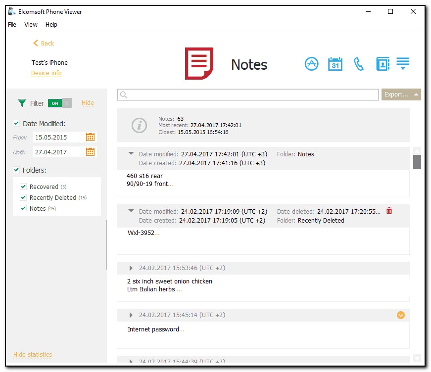Screen dimensions: 431x372
Task: Click the red trash icon on deleted note
Action: point(389,211)
